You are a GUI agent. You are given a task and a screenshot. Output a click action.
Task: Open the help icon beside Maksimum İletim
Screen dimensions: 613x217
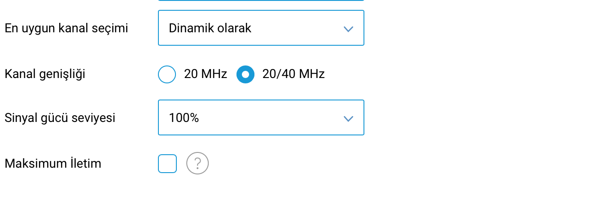[197, 163]
